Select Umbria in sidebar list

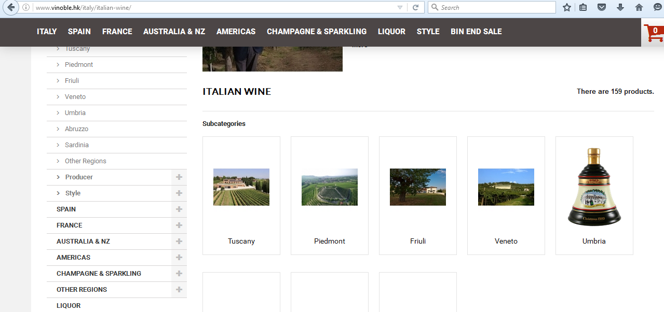pyautogui.click(x=75, y=113)
